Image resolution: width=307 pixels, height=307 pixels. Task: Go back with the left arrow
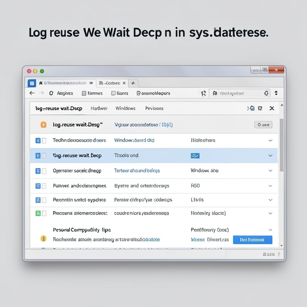(32, 93)
